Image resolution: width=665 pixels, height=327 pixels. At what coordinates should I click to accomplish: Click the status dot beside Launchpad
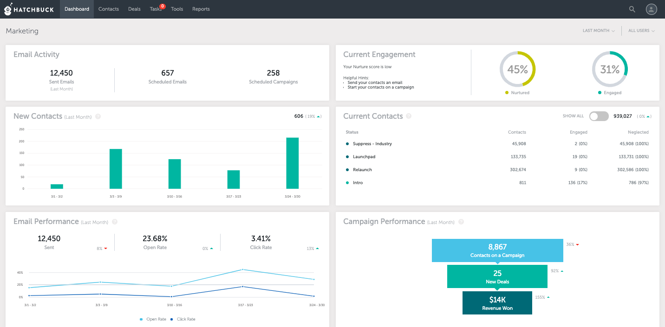point(347,157)
